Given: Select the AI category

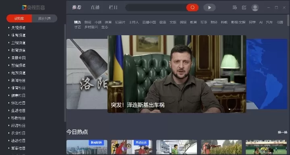Looking at the screenshot, I should point(261,22).
